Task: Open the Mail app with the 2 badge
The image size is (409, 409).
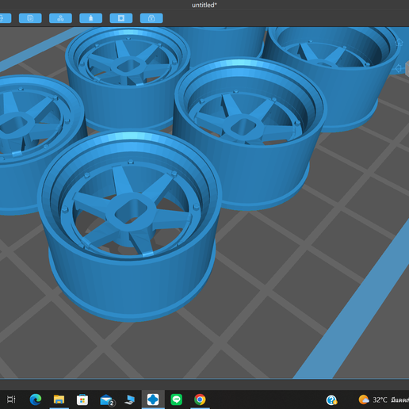Action: click(x=107, y=399)
